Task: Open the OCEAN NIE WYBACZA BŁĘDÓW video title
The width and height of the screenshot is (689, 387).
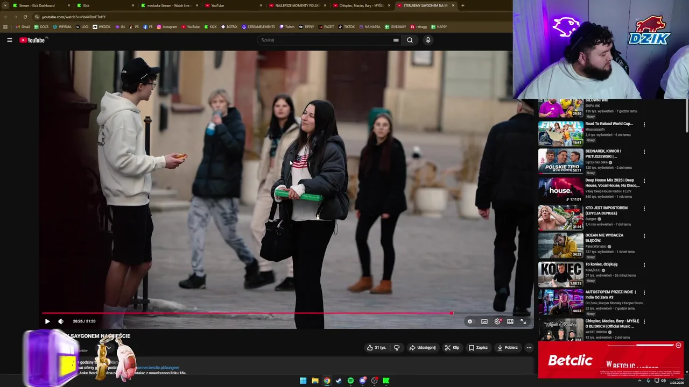Action: tap(604, 238)
